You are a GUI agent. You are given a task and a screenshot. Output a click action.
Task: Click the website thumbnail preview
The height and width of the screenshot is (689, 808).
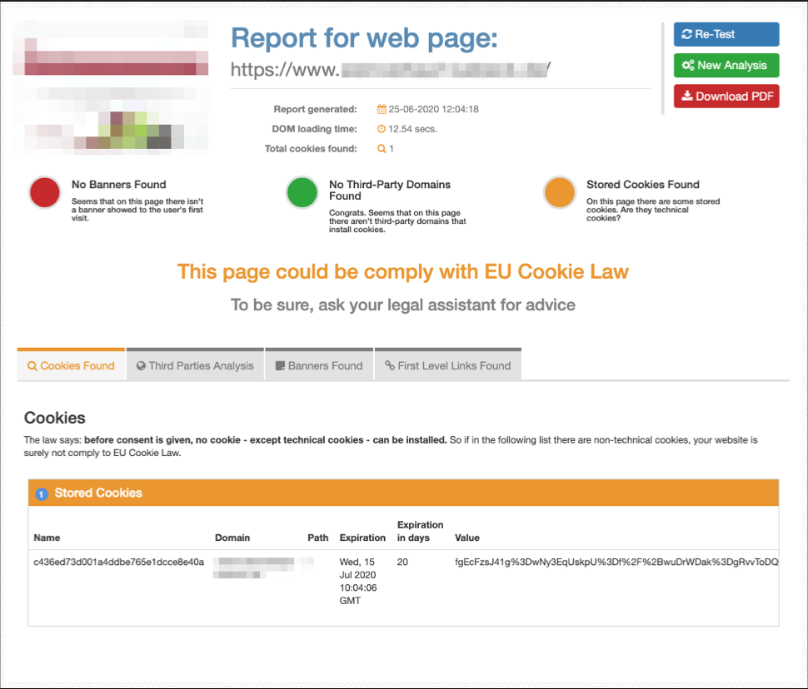pos(111,87)
